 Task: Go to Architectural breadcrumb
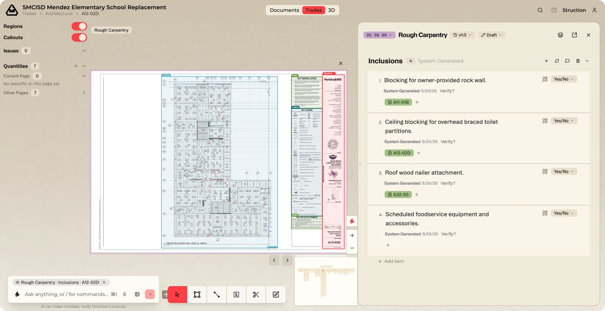(59, 14)
